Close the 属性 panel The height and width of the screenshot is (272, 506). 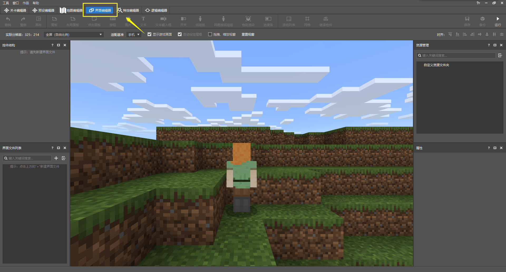(501, 148)
